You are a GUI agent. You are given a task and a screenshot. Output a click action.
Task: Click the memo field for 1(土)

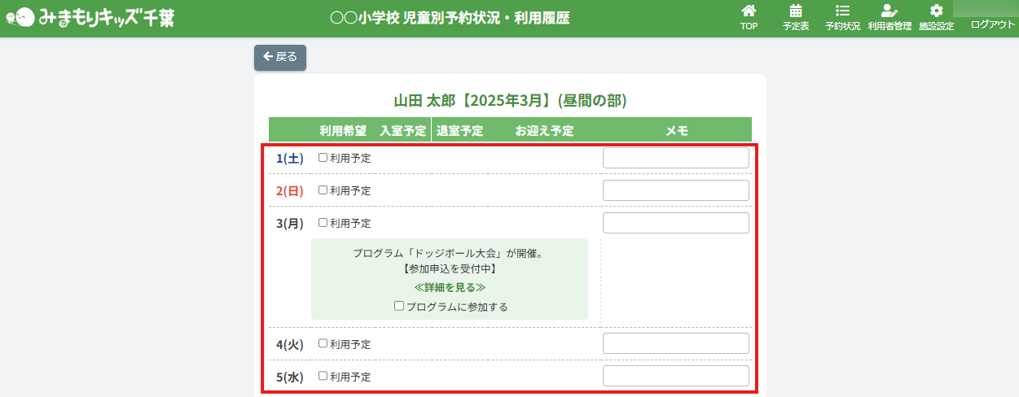pos(675,158)
